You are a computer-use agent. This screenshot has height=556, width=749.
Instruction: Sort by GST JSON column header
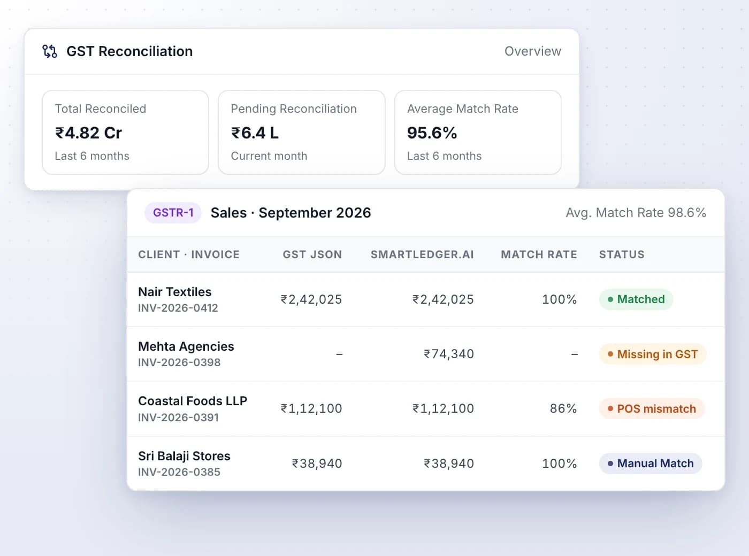(x=312, y=254)
